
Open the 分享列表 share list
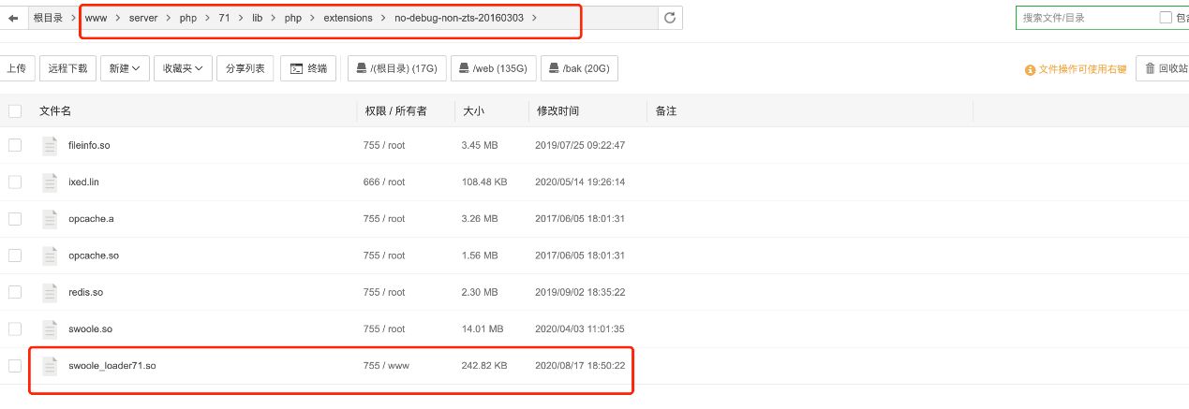[x=245, y=68]
